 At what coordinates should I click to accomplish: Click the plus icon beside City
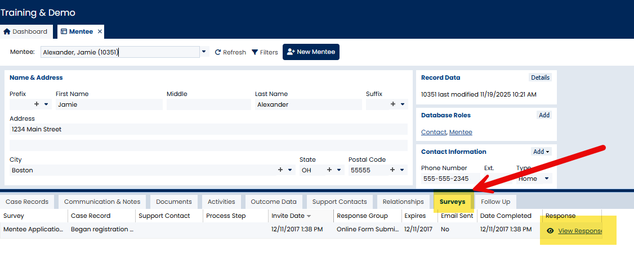click(281, 170)
